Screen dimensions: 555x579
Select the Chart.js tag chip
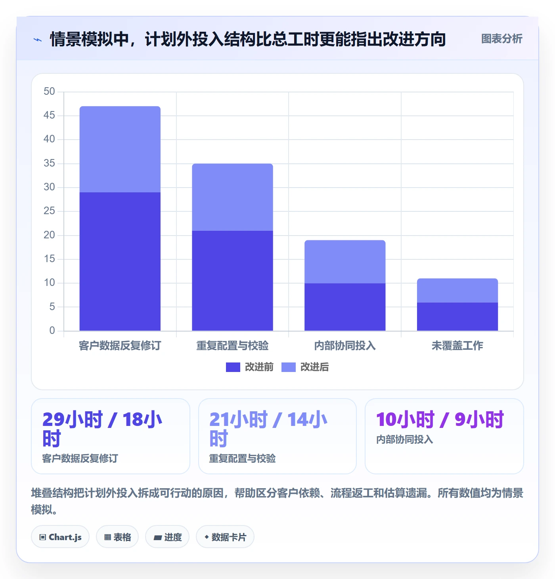coord(60,537)
